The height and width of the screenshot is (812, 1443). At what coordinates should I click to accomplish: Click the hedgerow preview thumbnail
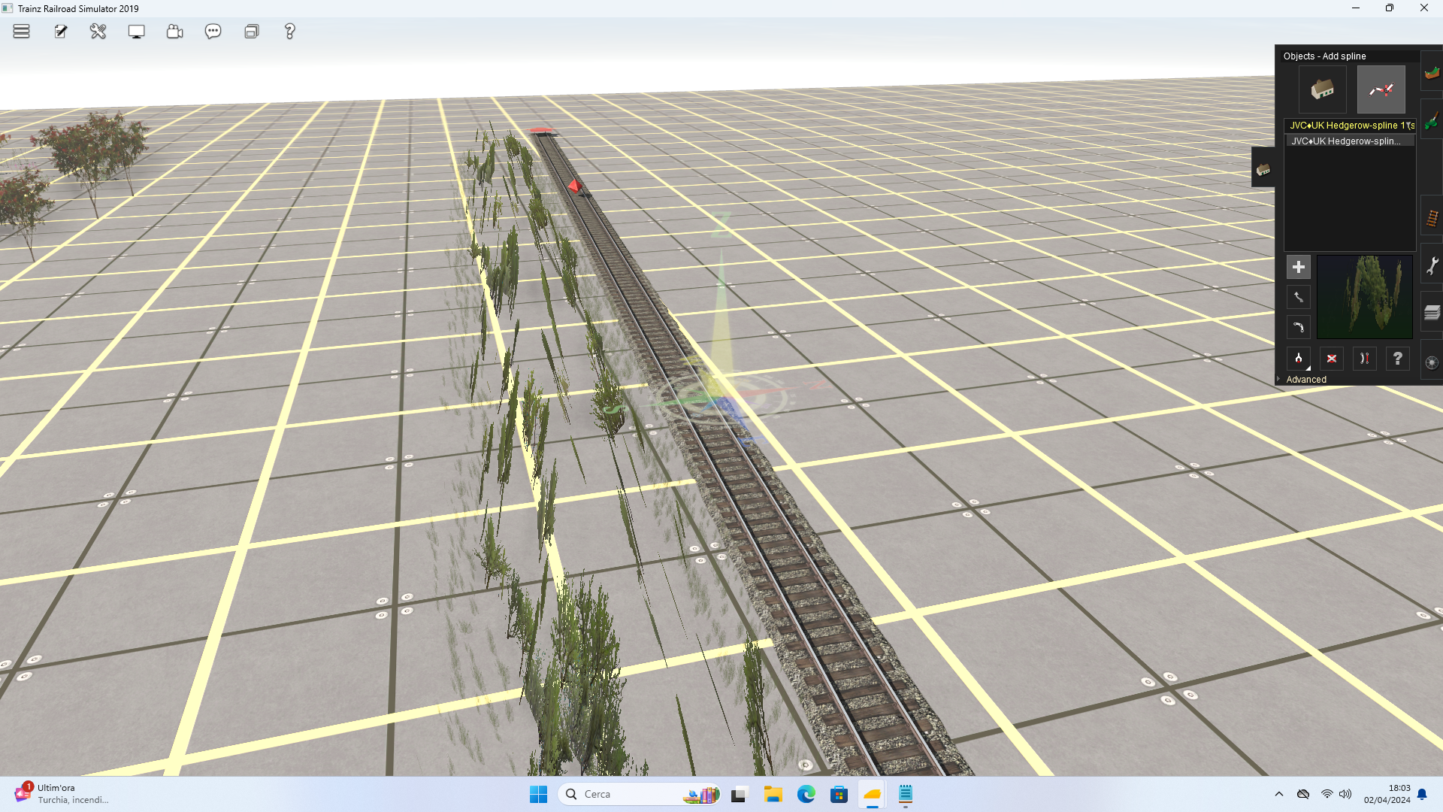[x=1364, y=297]
